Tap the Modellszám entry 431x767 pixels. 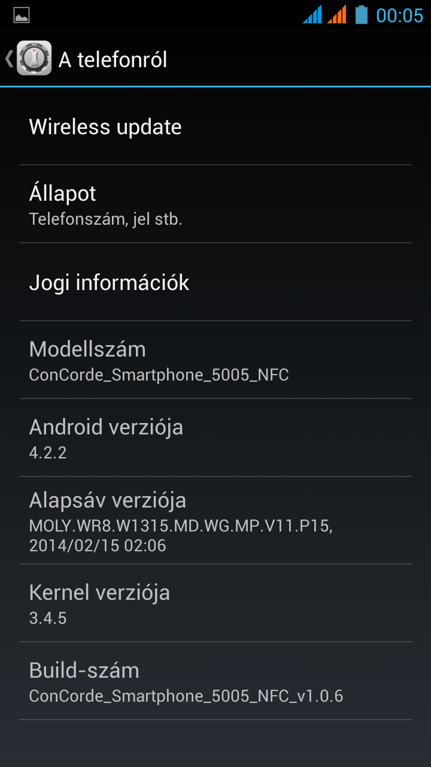(215, 360)
